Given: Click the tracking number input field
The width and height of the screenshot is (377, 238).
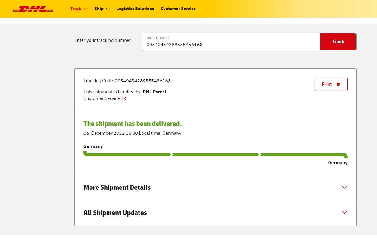Looking at the screenshot, I should pyautogui.click(x=231, y=44).
